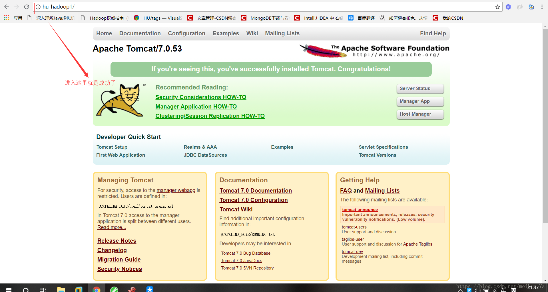Open the Changelog link

coord(112,250)
